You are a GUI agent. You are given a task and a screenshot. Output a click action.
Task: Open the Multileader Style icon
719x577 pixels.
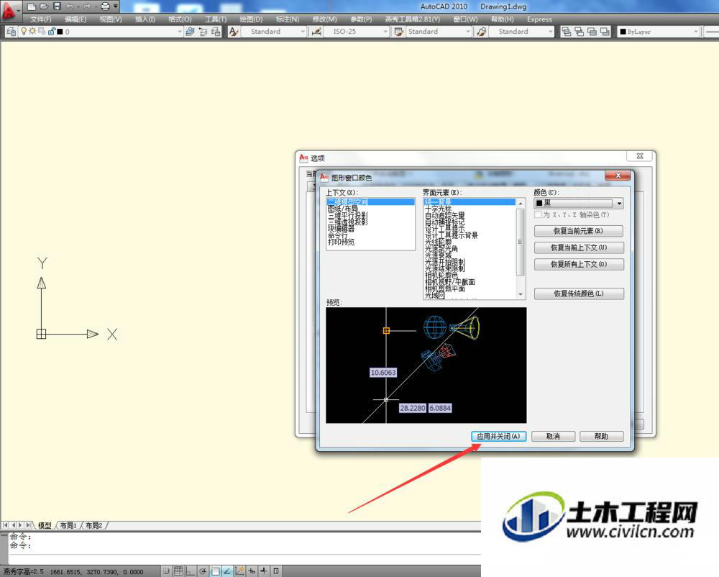tap(481, 32)
